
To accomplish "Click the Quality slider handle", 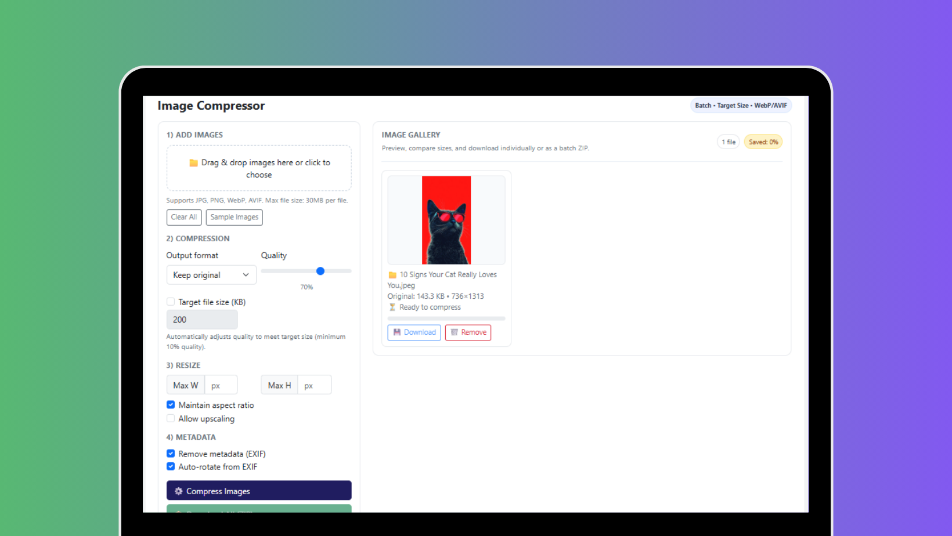I will (x=320, y=271).
